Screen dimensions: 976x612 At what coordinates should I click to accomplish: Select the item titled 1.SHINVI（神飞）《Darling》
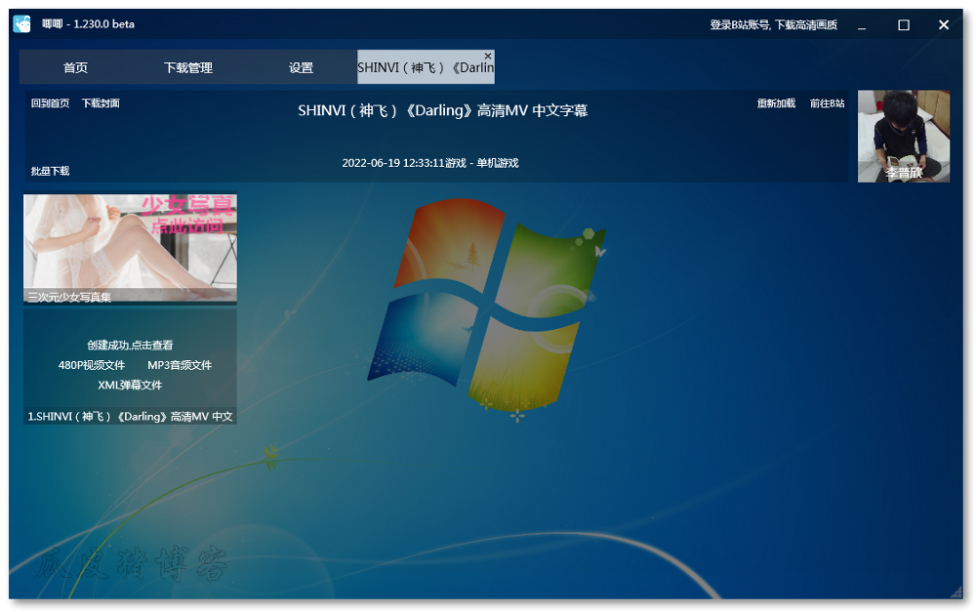[130, 416]
